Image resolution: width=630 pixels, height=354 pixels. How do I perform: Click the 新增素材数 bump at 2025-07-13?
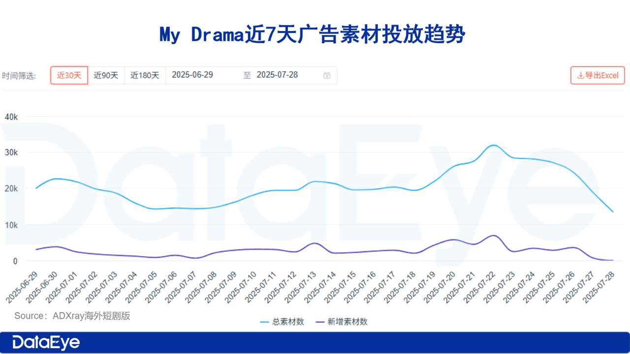coord(315,243)
